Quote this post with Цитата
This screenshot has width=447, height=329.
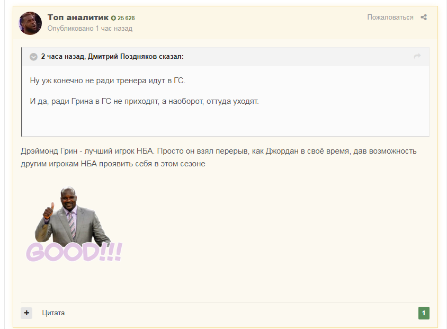(x=53, y=313)
